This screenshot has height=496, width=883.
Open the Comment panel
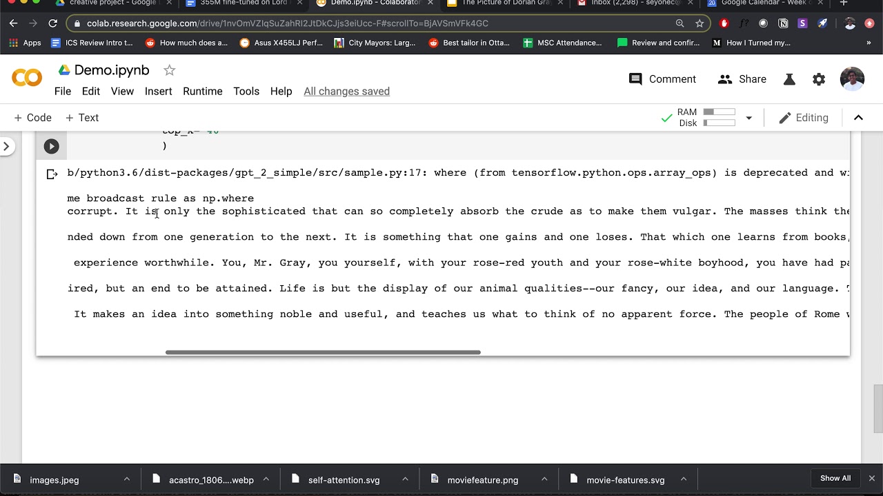(x=663, y=79)
